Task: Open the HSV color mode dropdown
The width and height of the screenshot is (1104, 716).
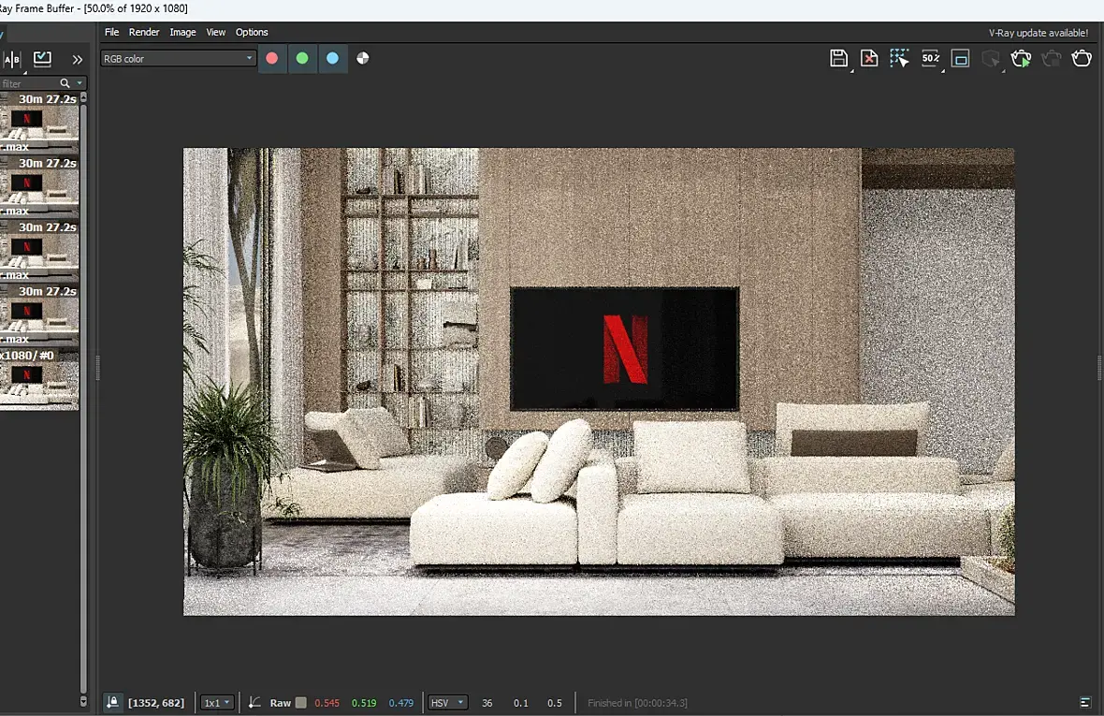Action: click(447, 703)
